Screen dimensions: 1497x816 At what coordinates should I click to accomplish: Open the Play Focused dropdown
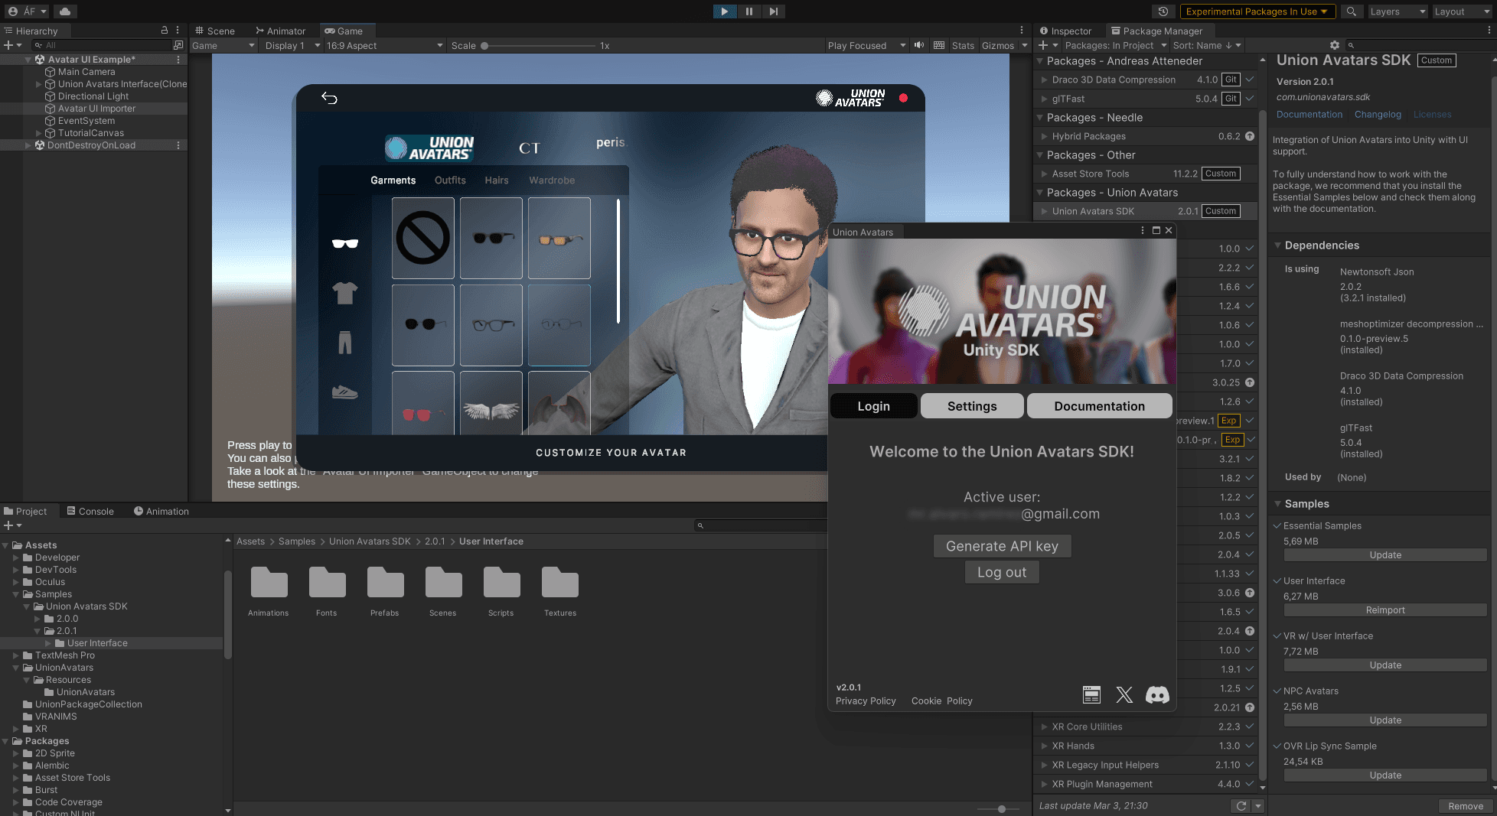pos(866,45)
